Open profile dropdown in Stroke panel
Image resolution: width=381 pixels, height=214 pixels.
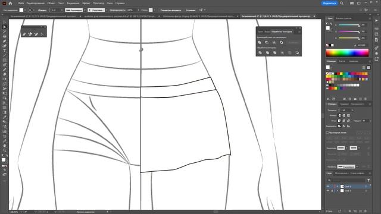pyautogui.click(x=357, y=166)
